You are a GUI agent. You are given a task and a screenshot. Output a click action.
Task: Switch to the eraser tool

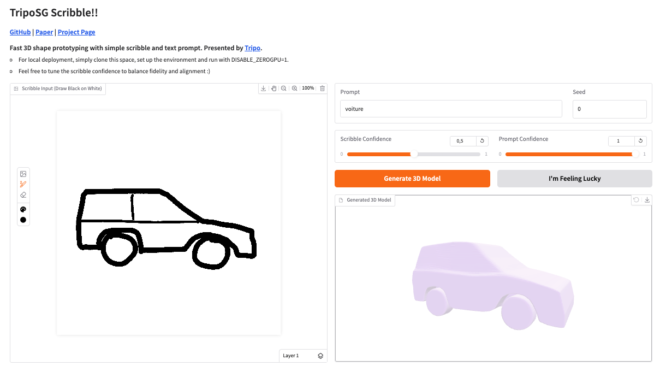(23, 194)
